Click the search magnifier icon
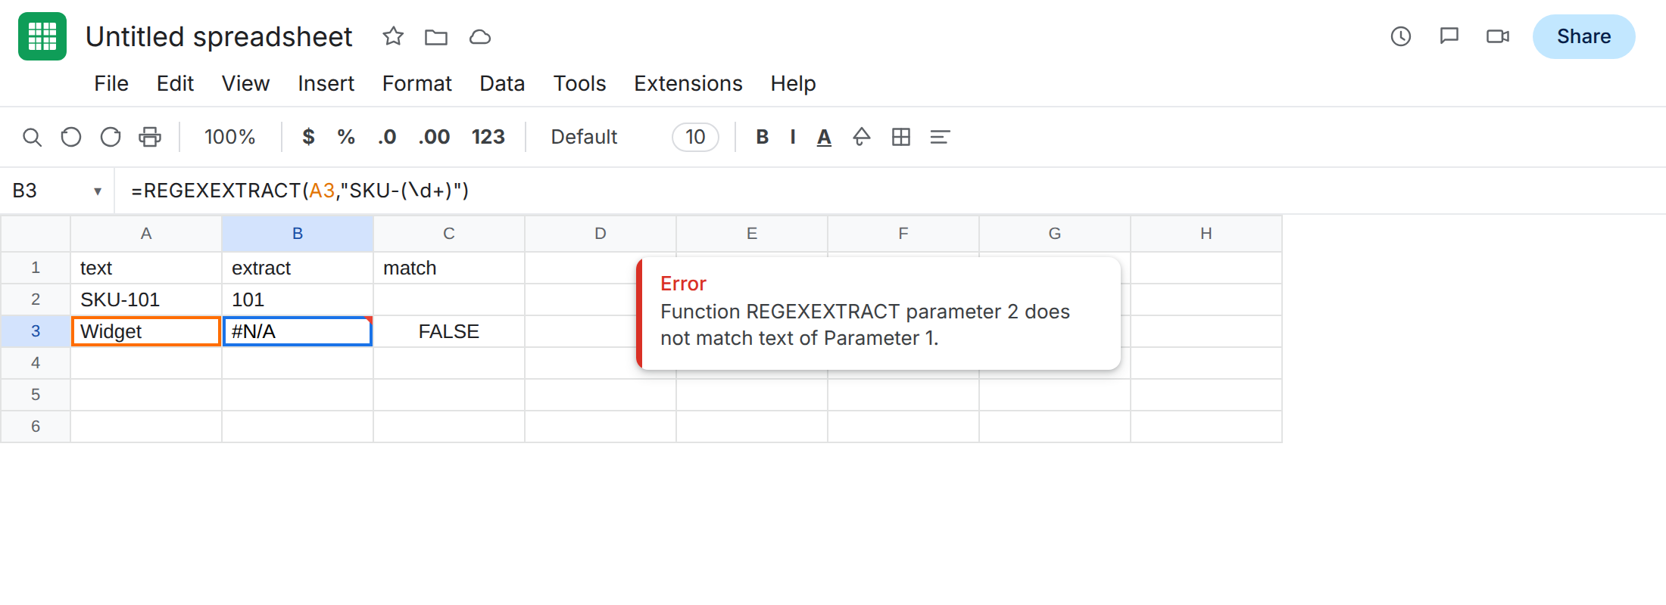Viewport: 1666px width, 605px height. click(x=32, y=137)
